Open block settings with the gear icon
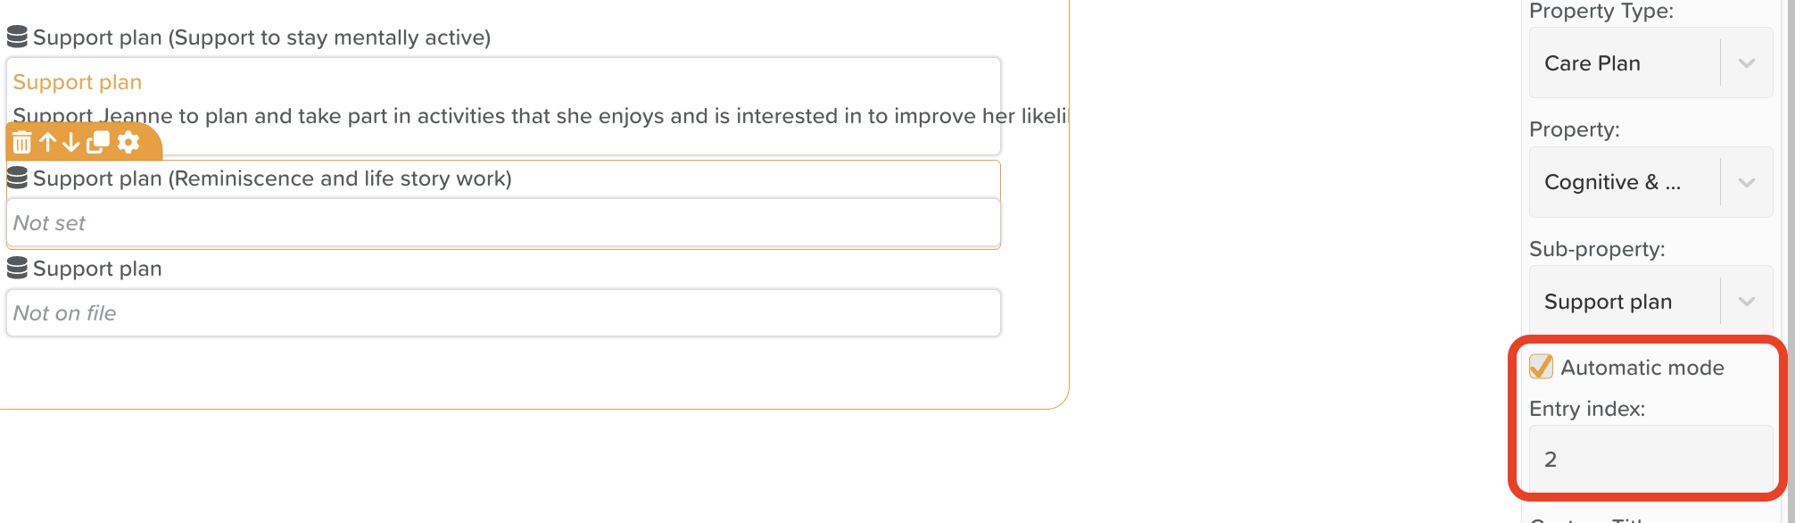This screenshot has width=1795, height=523. pyautogui.click(x=128, y=142)
